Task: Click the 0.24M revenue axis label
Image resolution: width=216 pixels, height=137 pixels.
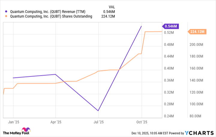Action: [x=171, y=116]
